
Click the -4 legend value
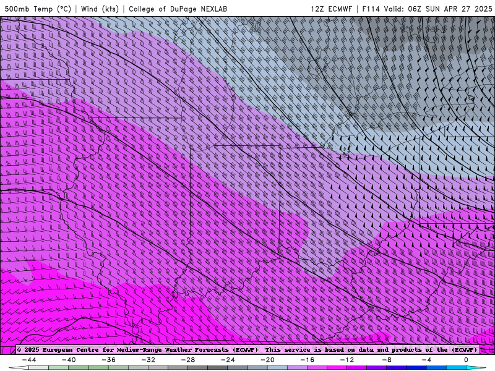[426, 360]
